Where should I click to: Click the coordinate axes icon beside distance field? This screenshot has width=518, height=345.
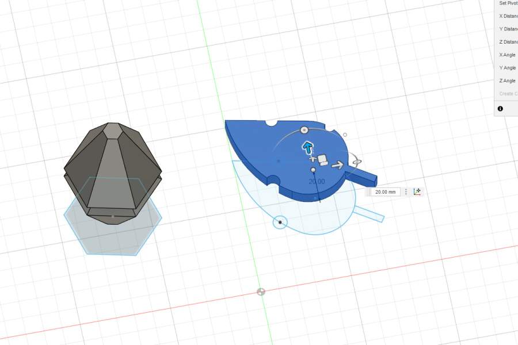point(417,192)
